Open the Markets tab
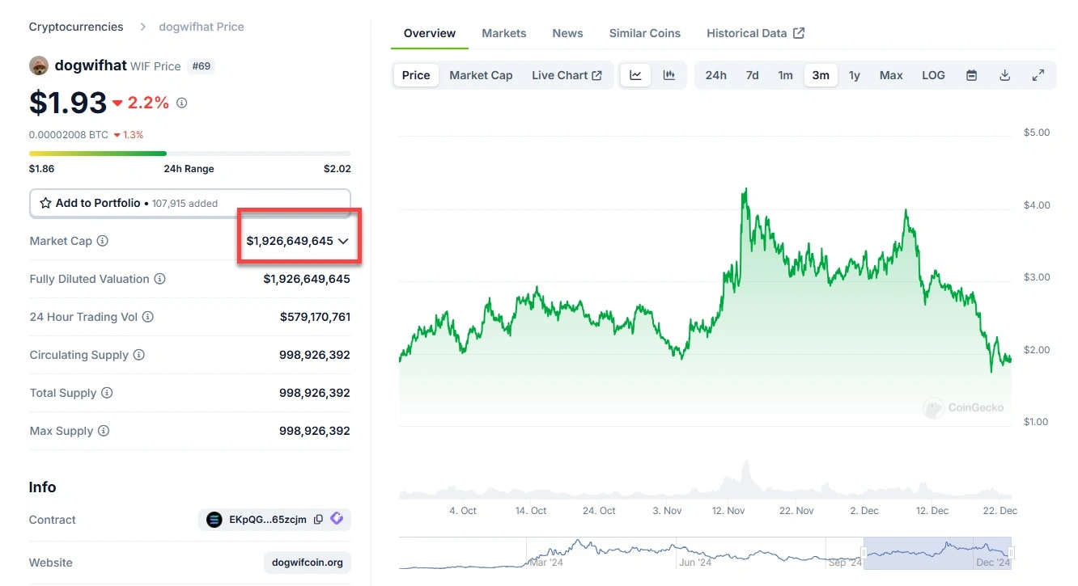1078x586 pixels. tap(504, 33)
